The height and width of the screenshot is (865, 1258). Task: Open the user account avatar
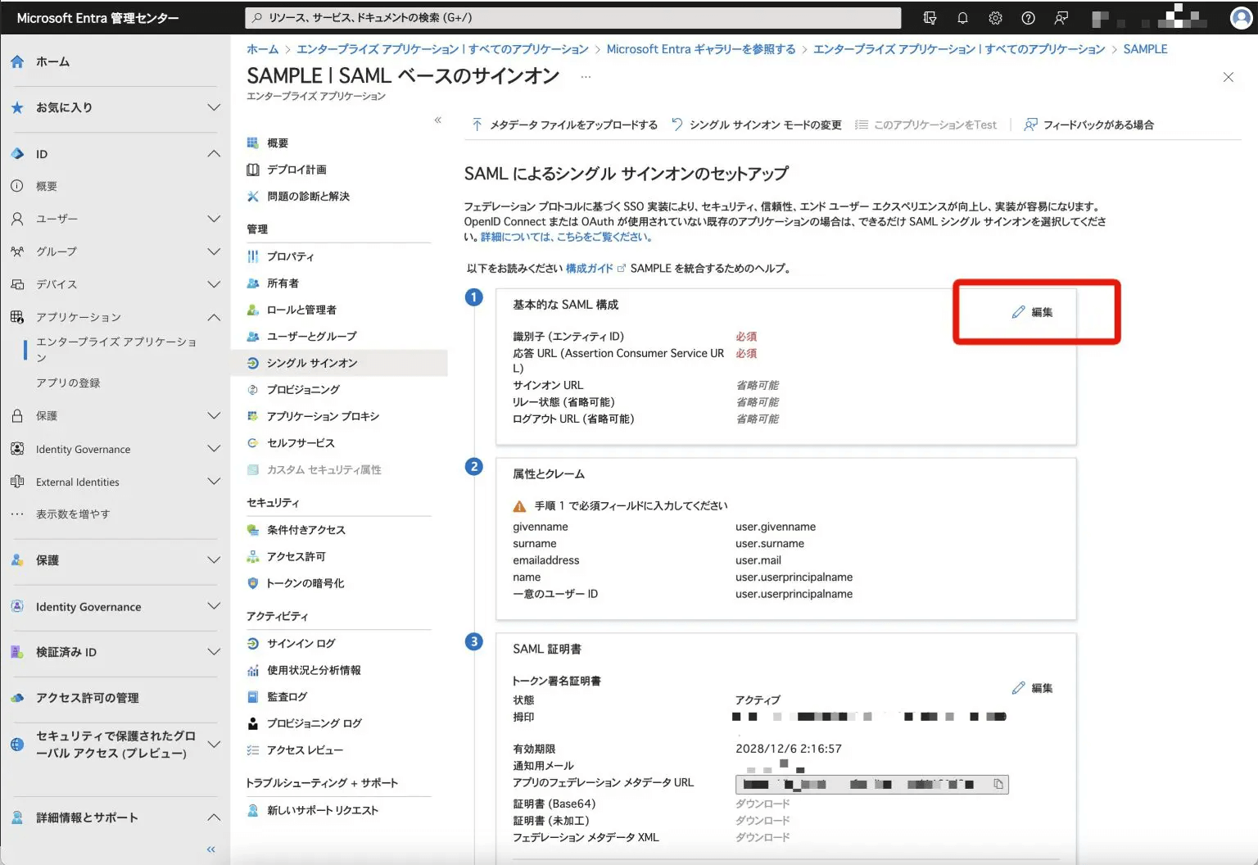pyautogui.click(x=1242, y=17)
